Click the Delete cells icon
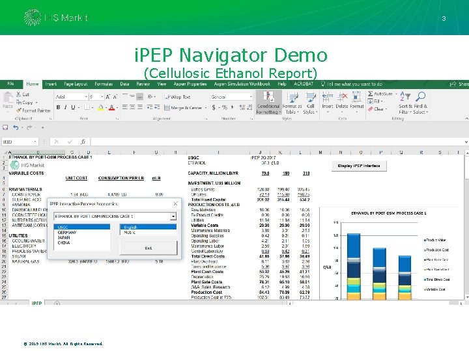The height and width of the screenshot is (351, 469). point(342,97)
